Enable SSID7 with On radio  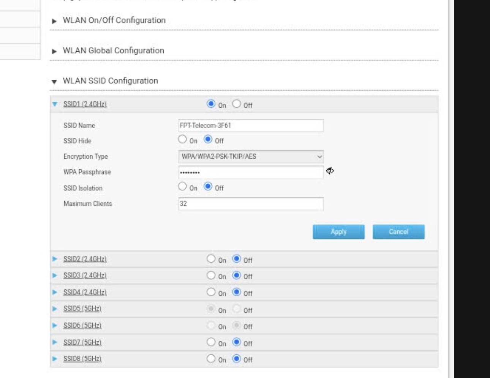tap(211, 342)
